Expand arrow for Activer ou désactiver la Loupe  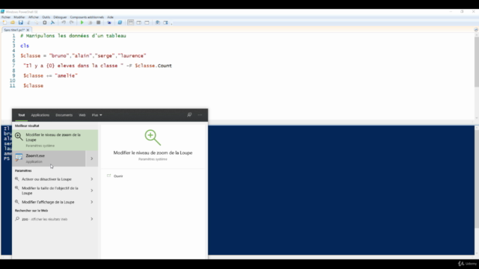(x=91, y=179)
